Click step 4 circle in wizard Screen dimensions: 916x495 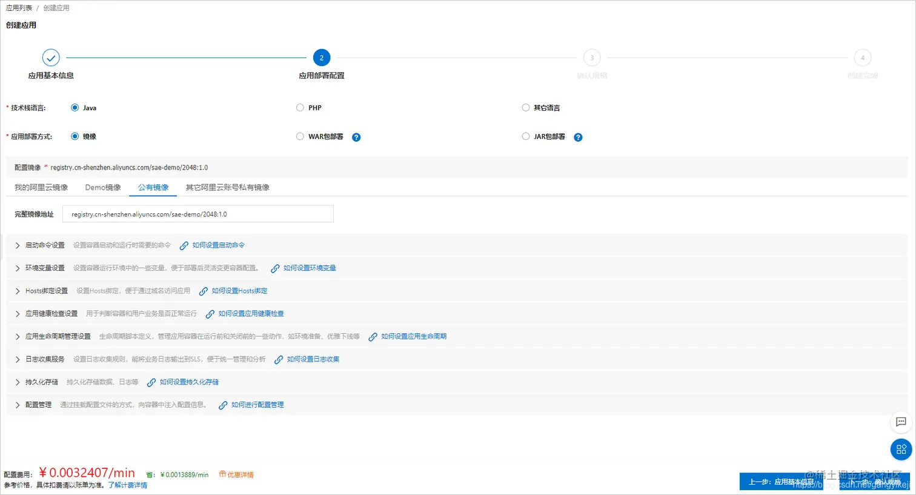[863, 58]
